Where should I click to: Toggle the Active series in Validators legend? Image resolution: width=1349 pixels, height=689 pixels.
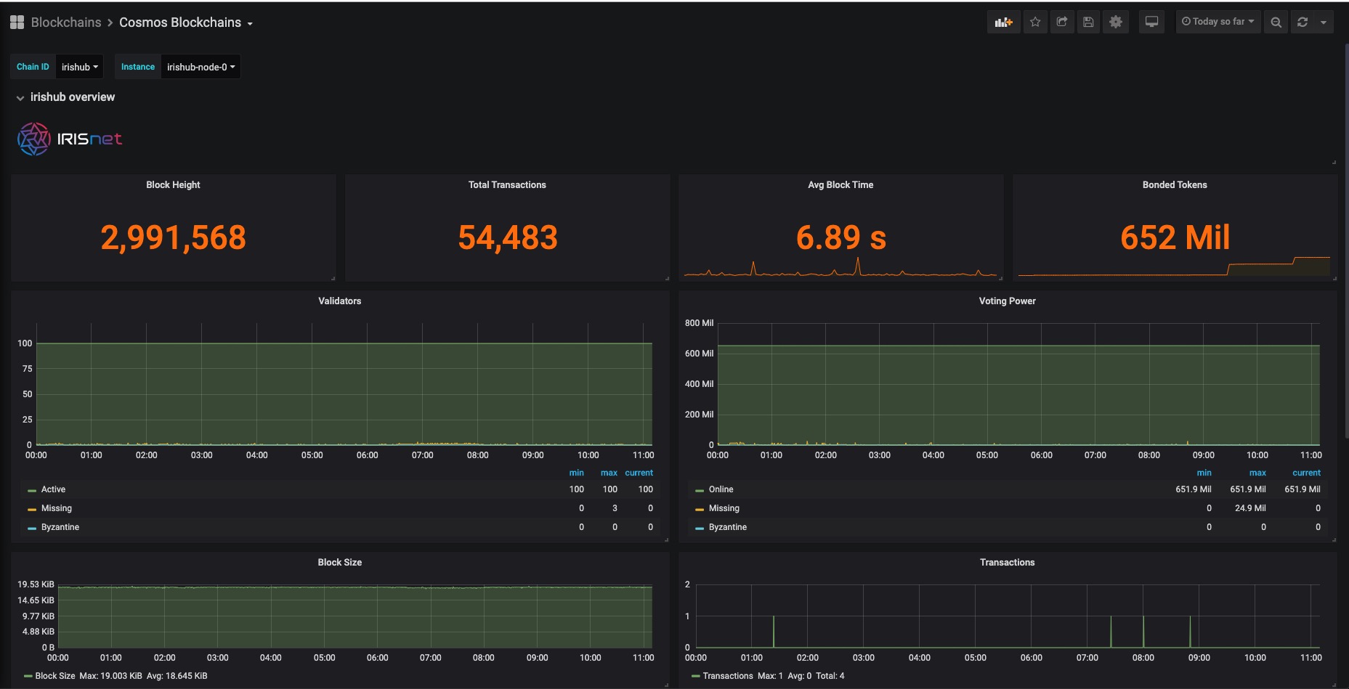tap(53, 489)
